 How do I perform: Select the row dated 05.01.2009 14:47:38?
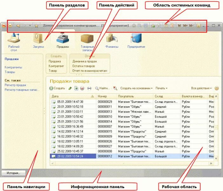pyautogui.click(x=132, y=102)
